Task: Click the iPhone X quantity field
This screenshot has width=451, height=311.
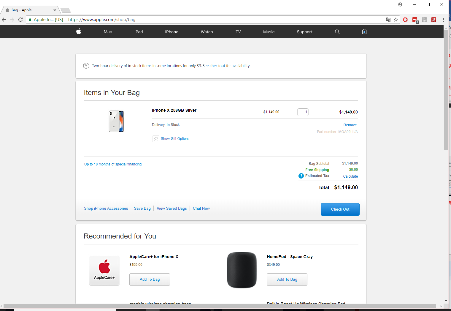Action: pos(303,112)
